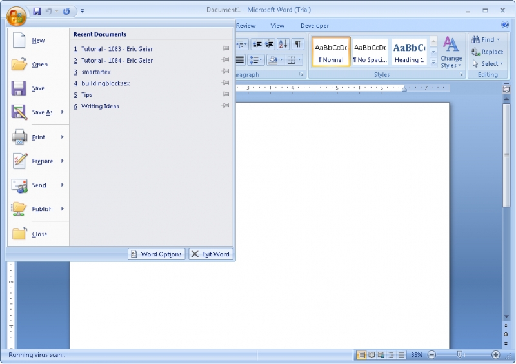Expand the Print submenu arrow
The height and width of the screenshot is (364, 516).
tap(63, 137)
